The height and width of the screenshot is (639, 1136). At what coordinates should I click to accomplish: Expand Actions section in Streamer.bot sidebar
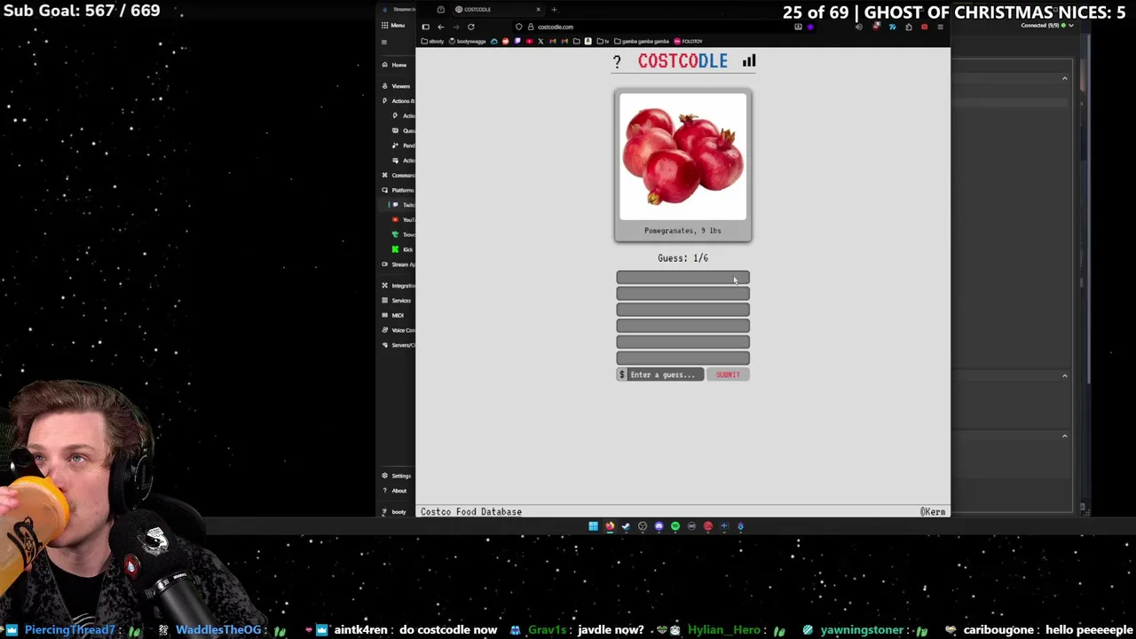[397, 101]
